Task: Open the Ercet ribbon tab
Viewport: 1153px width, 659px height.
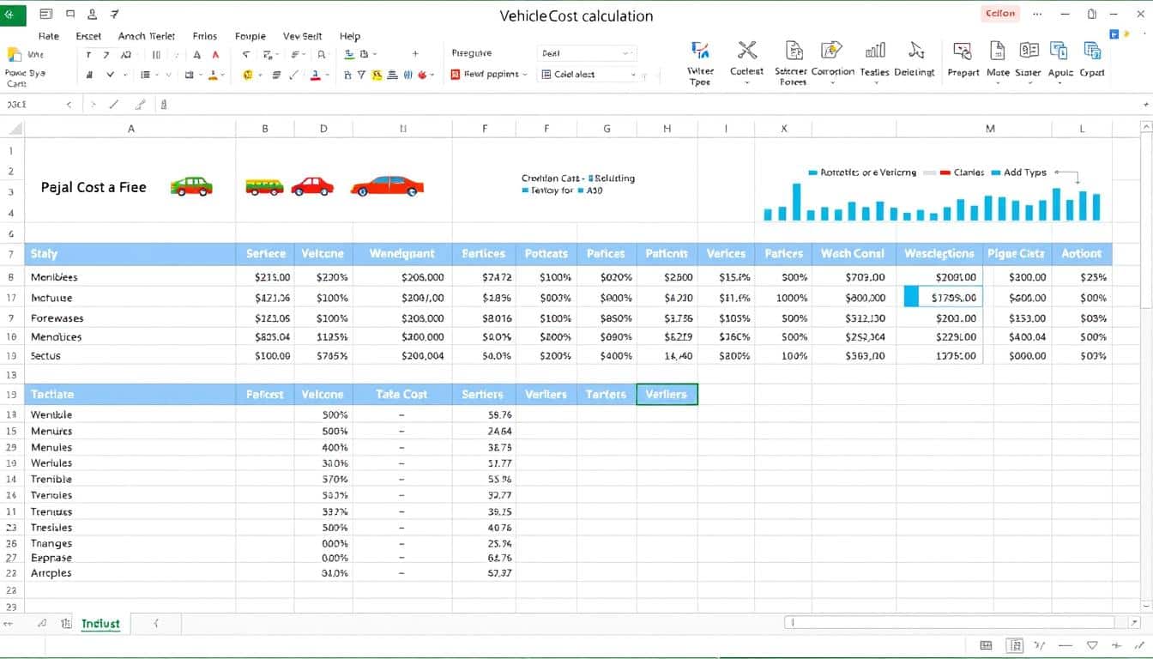Action: point(88,36)
